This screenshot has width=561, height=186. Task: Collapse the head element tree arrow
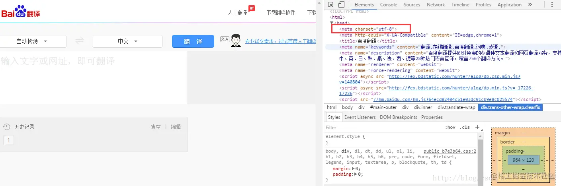(332, 23)
